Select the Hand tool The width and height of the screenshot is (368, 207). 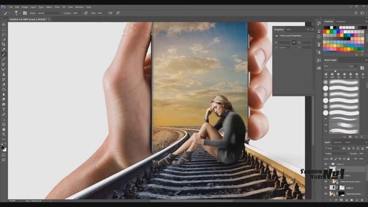point(3,129)
